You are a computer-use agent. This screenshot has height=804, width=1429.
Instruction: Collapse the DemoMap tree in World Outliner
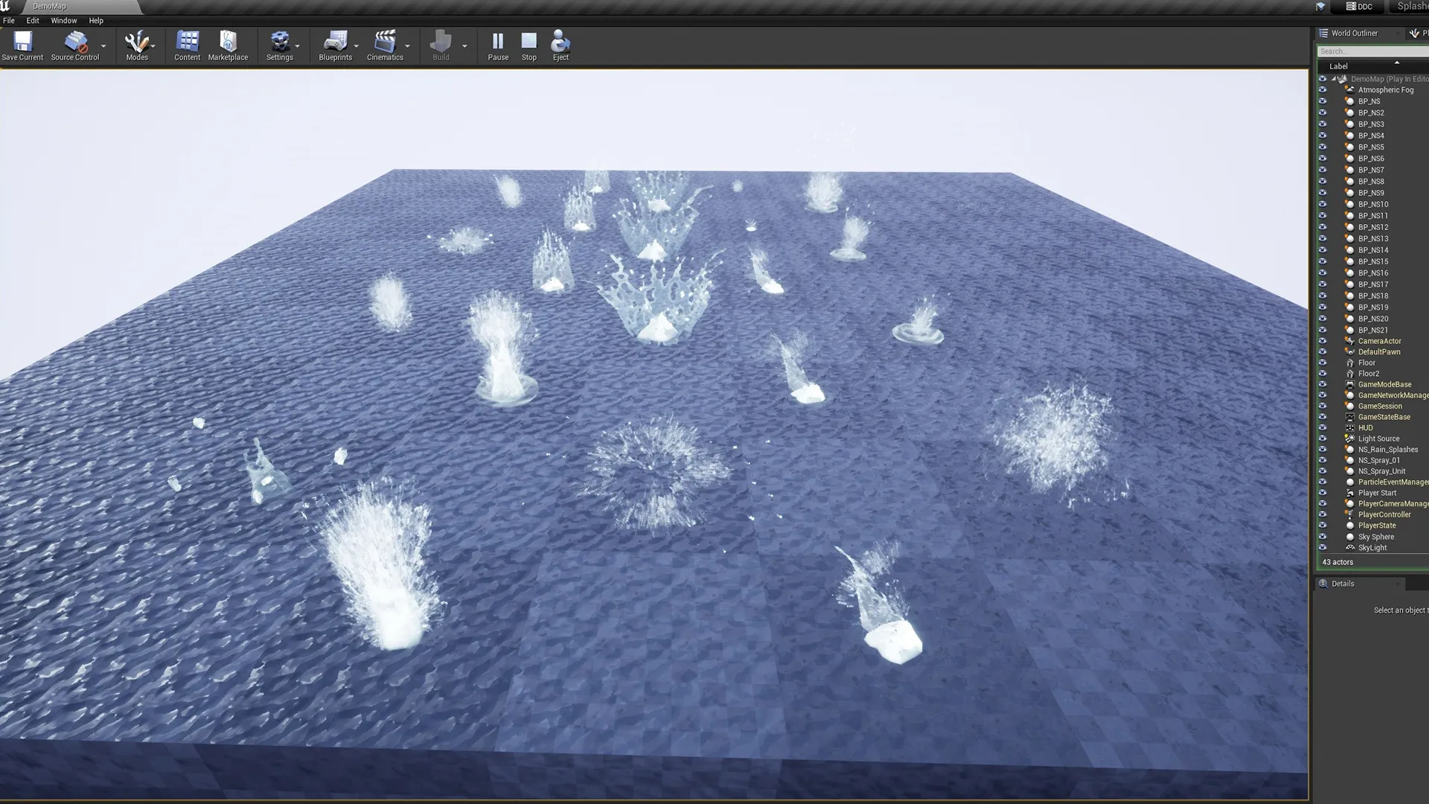(1334, 79)
